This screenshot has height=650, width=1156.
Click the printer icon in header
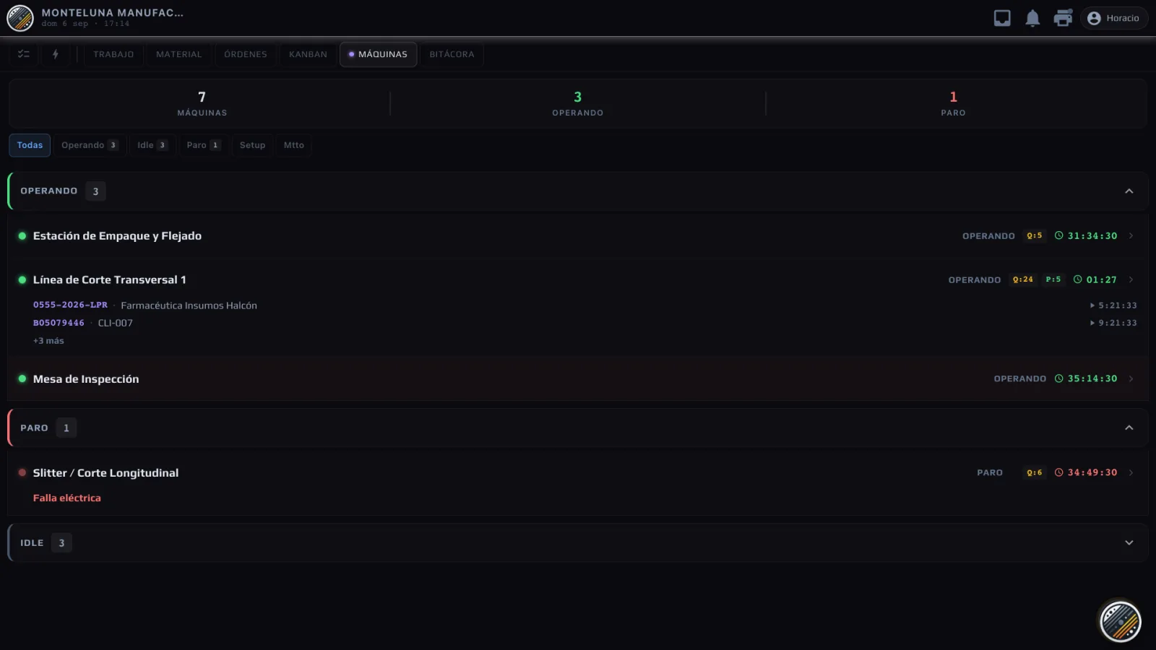1063,18
